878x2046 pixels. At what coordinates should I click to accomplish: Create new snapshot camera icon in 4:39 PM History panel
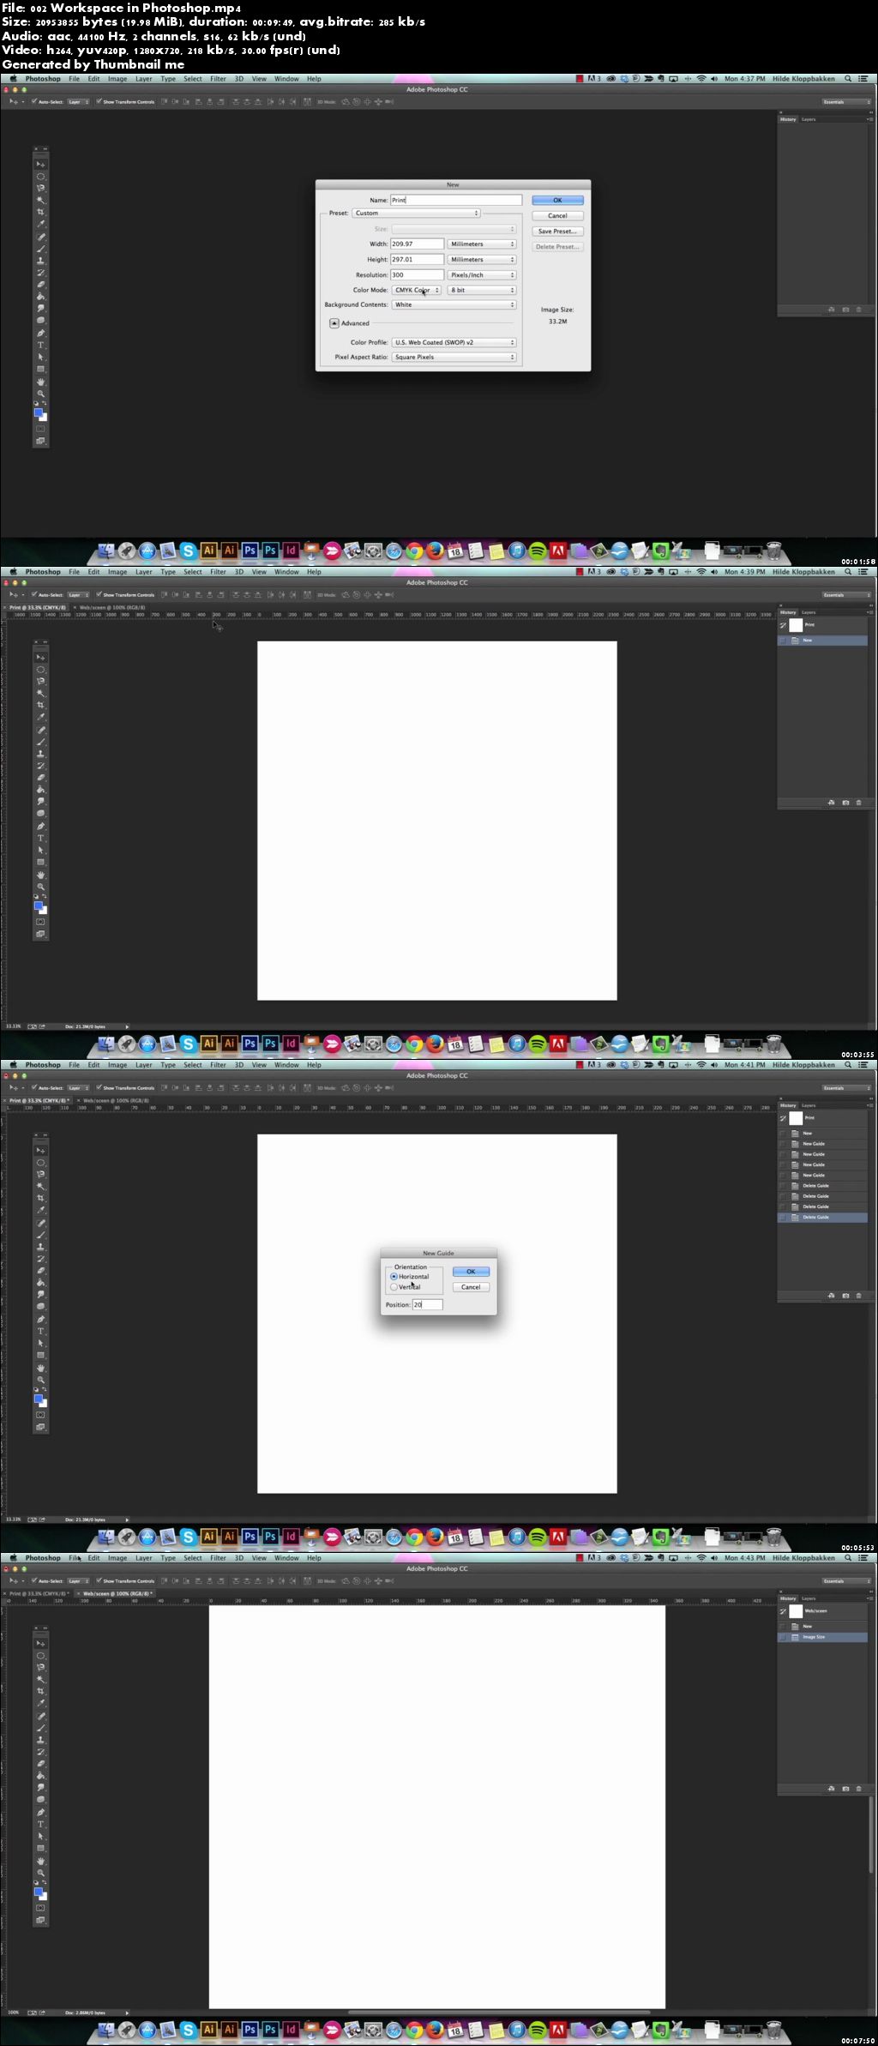point(845,803)
